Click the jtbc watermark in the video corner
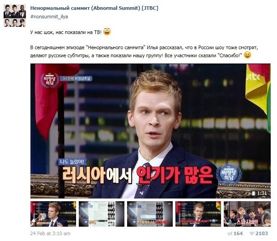This screenshot has width=277, height=241. (x=253, y=77)
